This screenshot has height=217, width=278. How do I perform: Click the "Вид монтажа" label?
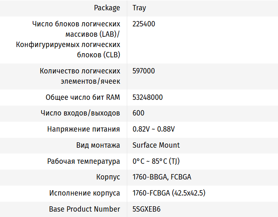point(98,145)
